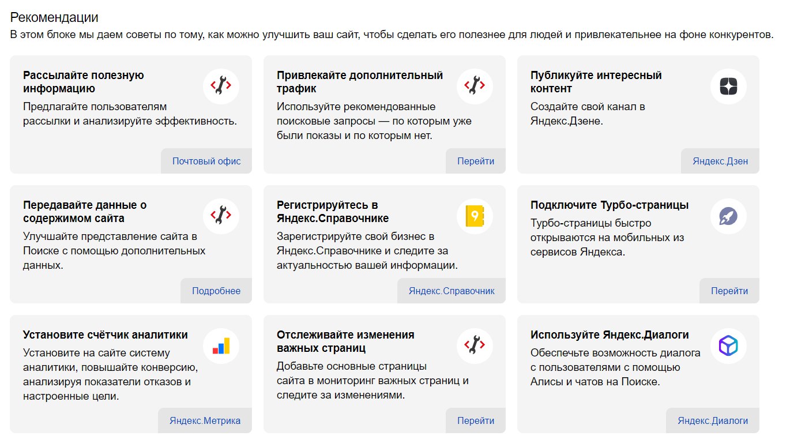Image resolution: width=790 pixels, height=447 pixels.
Task: Click the Yandex Dialogs cube icon
Action: click(728, 345)
